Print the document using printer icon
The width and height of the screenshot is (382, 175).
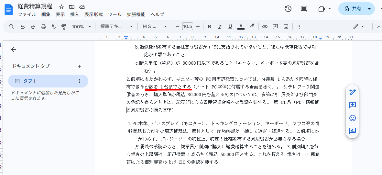[x=43, y=27]
